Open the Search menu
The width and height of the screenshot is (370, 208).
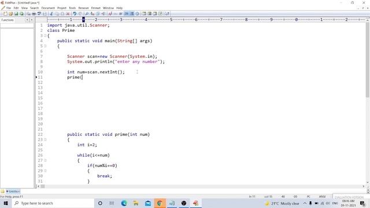(x=34, y=8)
